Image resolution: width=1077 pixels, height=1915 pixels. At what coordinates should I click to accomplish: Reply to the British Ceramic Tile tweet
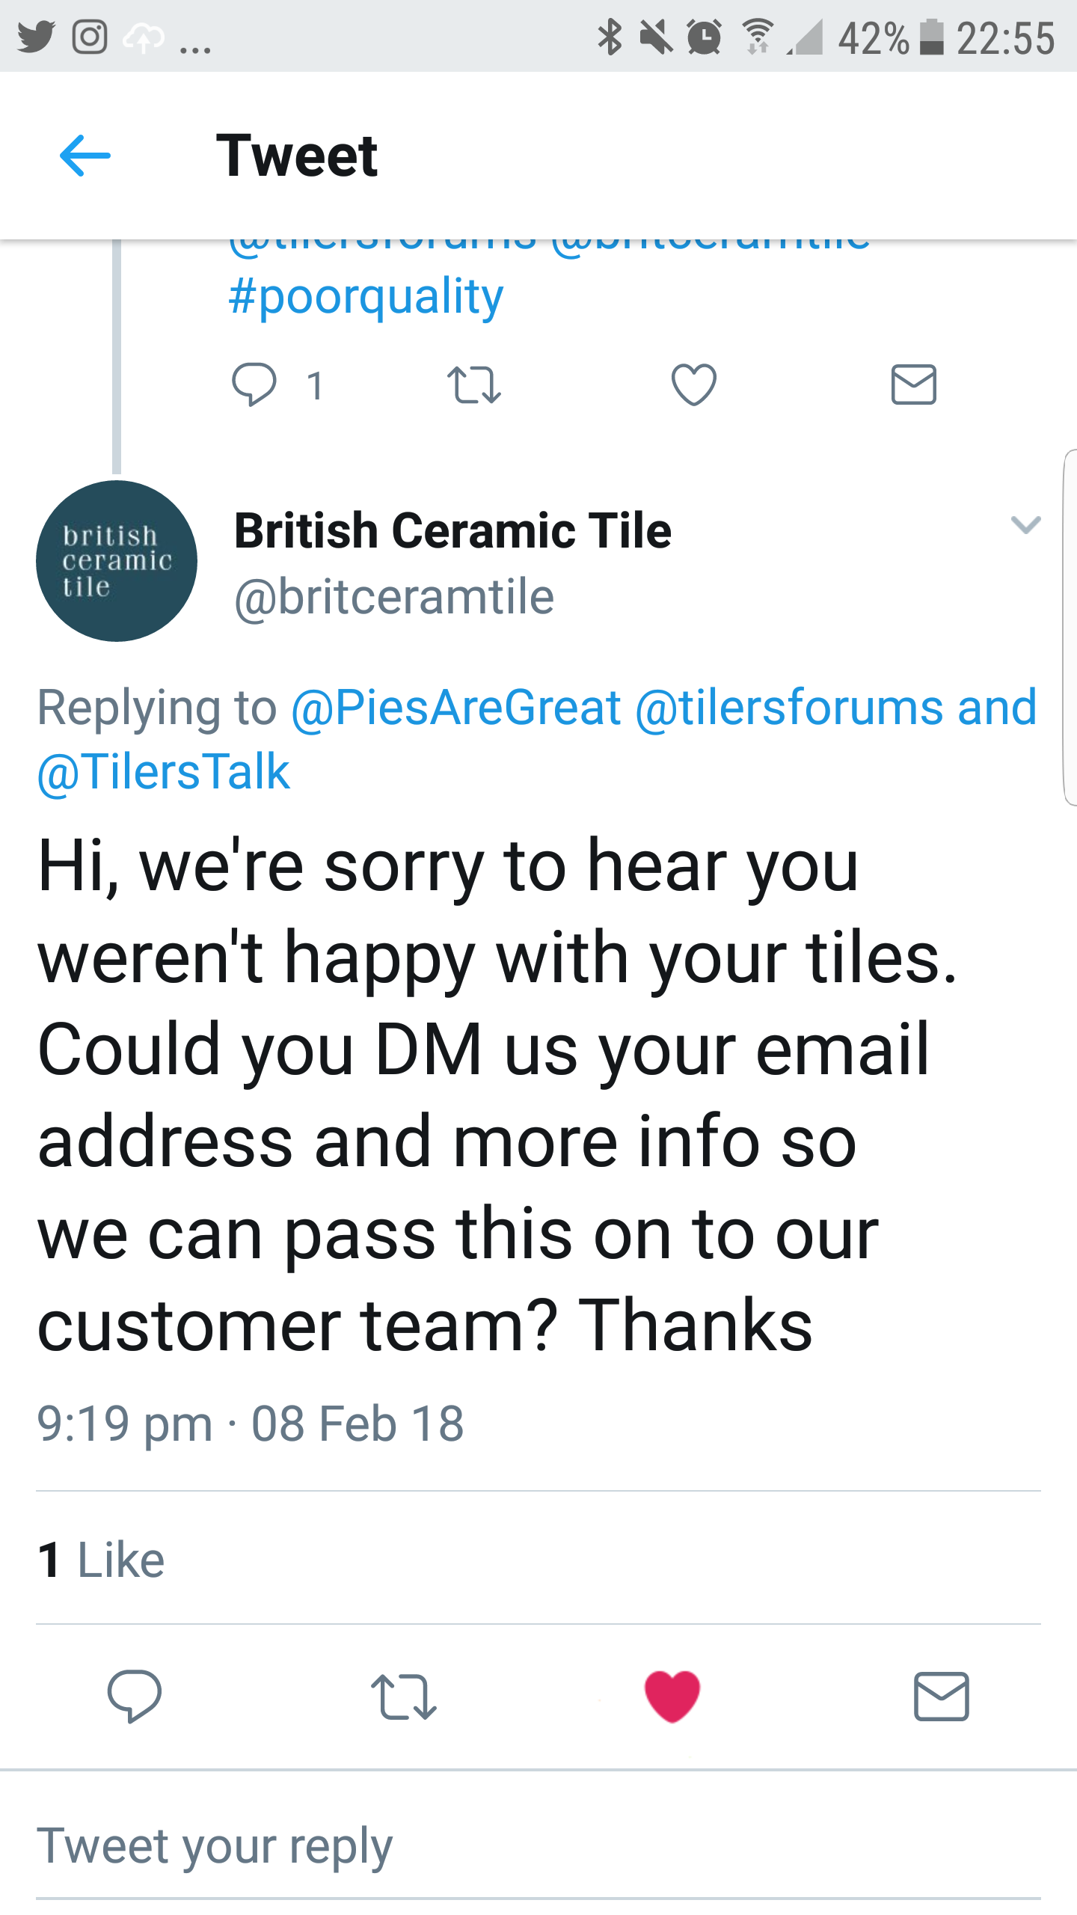coord(135,1696)
